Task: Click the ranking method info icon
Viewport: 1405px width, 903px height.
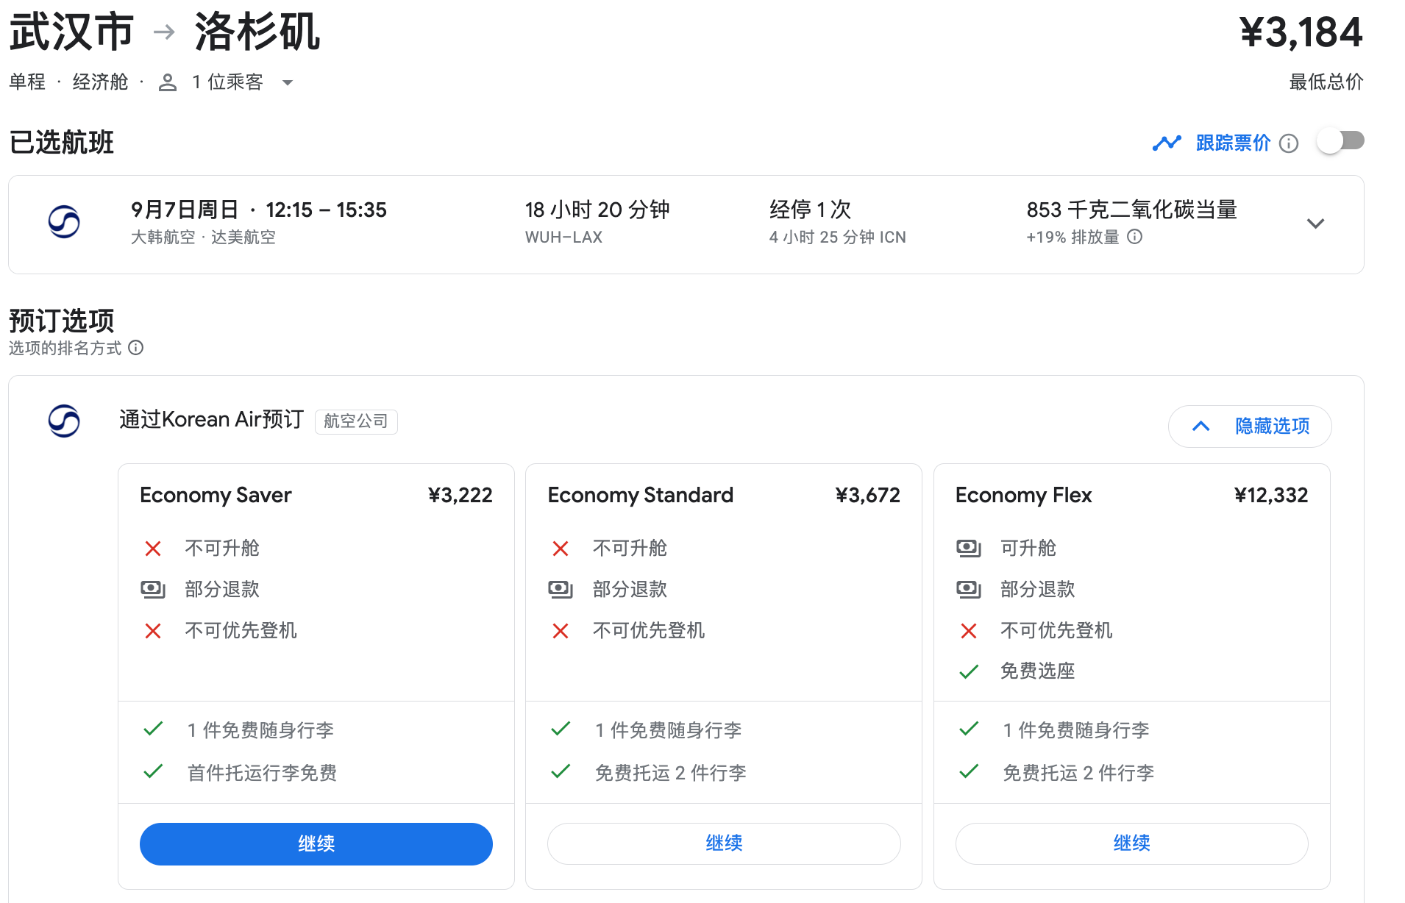Action: [136, 348]
